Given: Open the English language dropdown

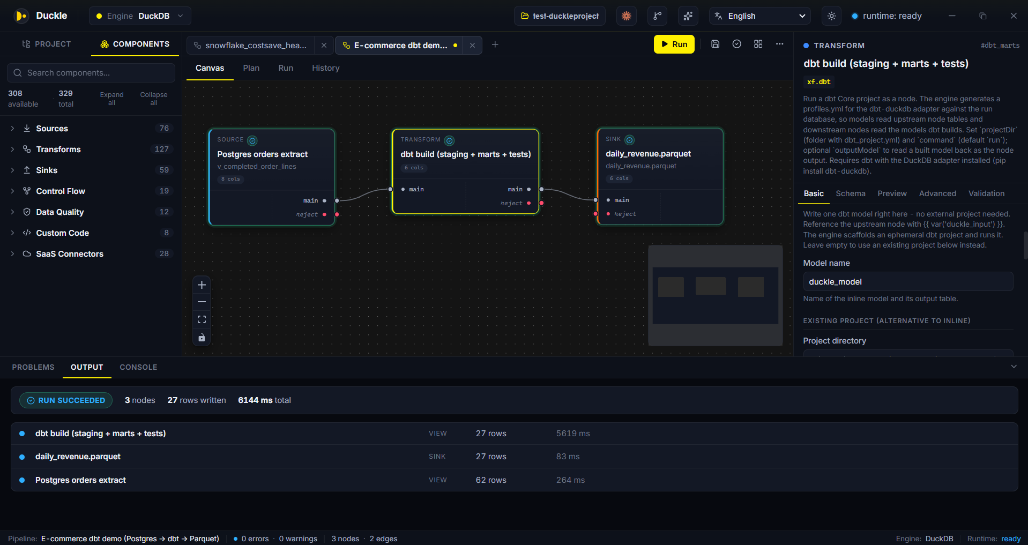Looking at the screenshot, I should (x=760, y=16).
